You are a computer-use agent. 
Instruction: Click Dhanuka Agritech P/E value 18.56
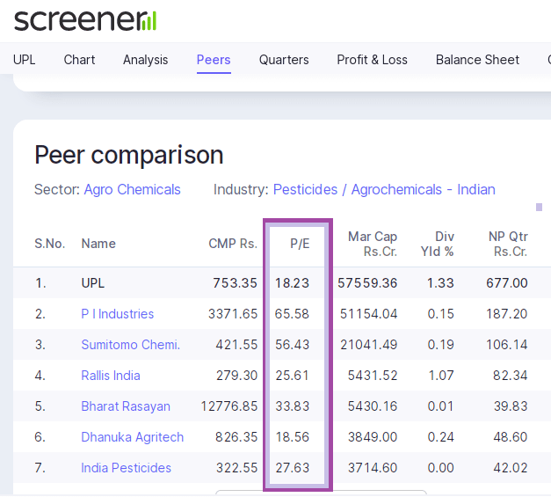click(292, 437)
